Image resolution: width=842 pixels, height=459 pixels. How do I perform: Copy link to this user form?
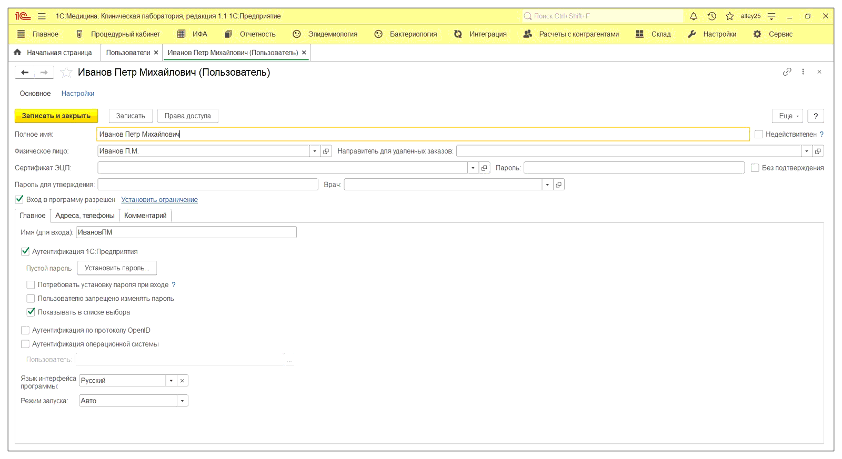(x=787, y=72)
